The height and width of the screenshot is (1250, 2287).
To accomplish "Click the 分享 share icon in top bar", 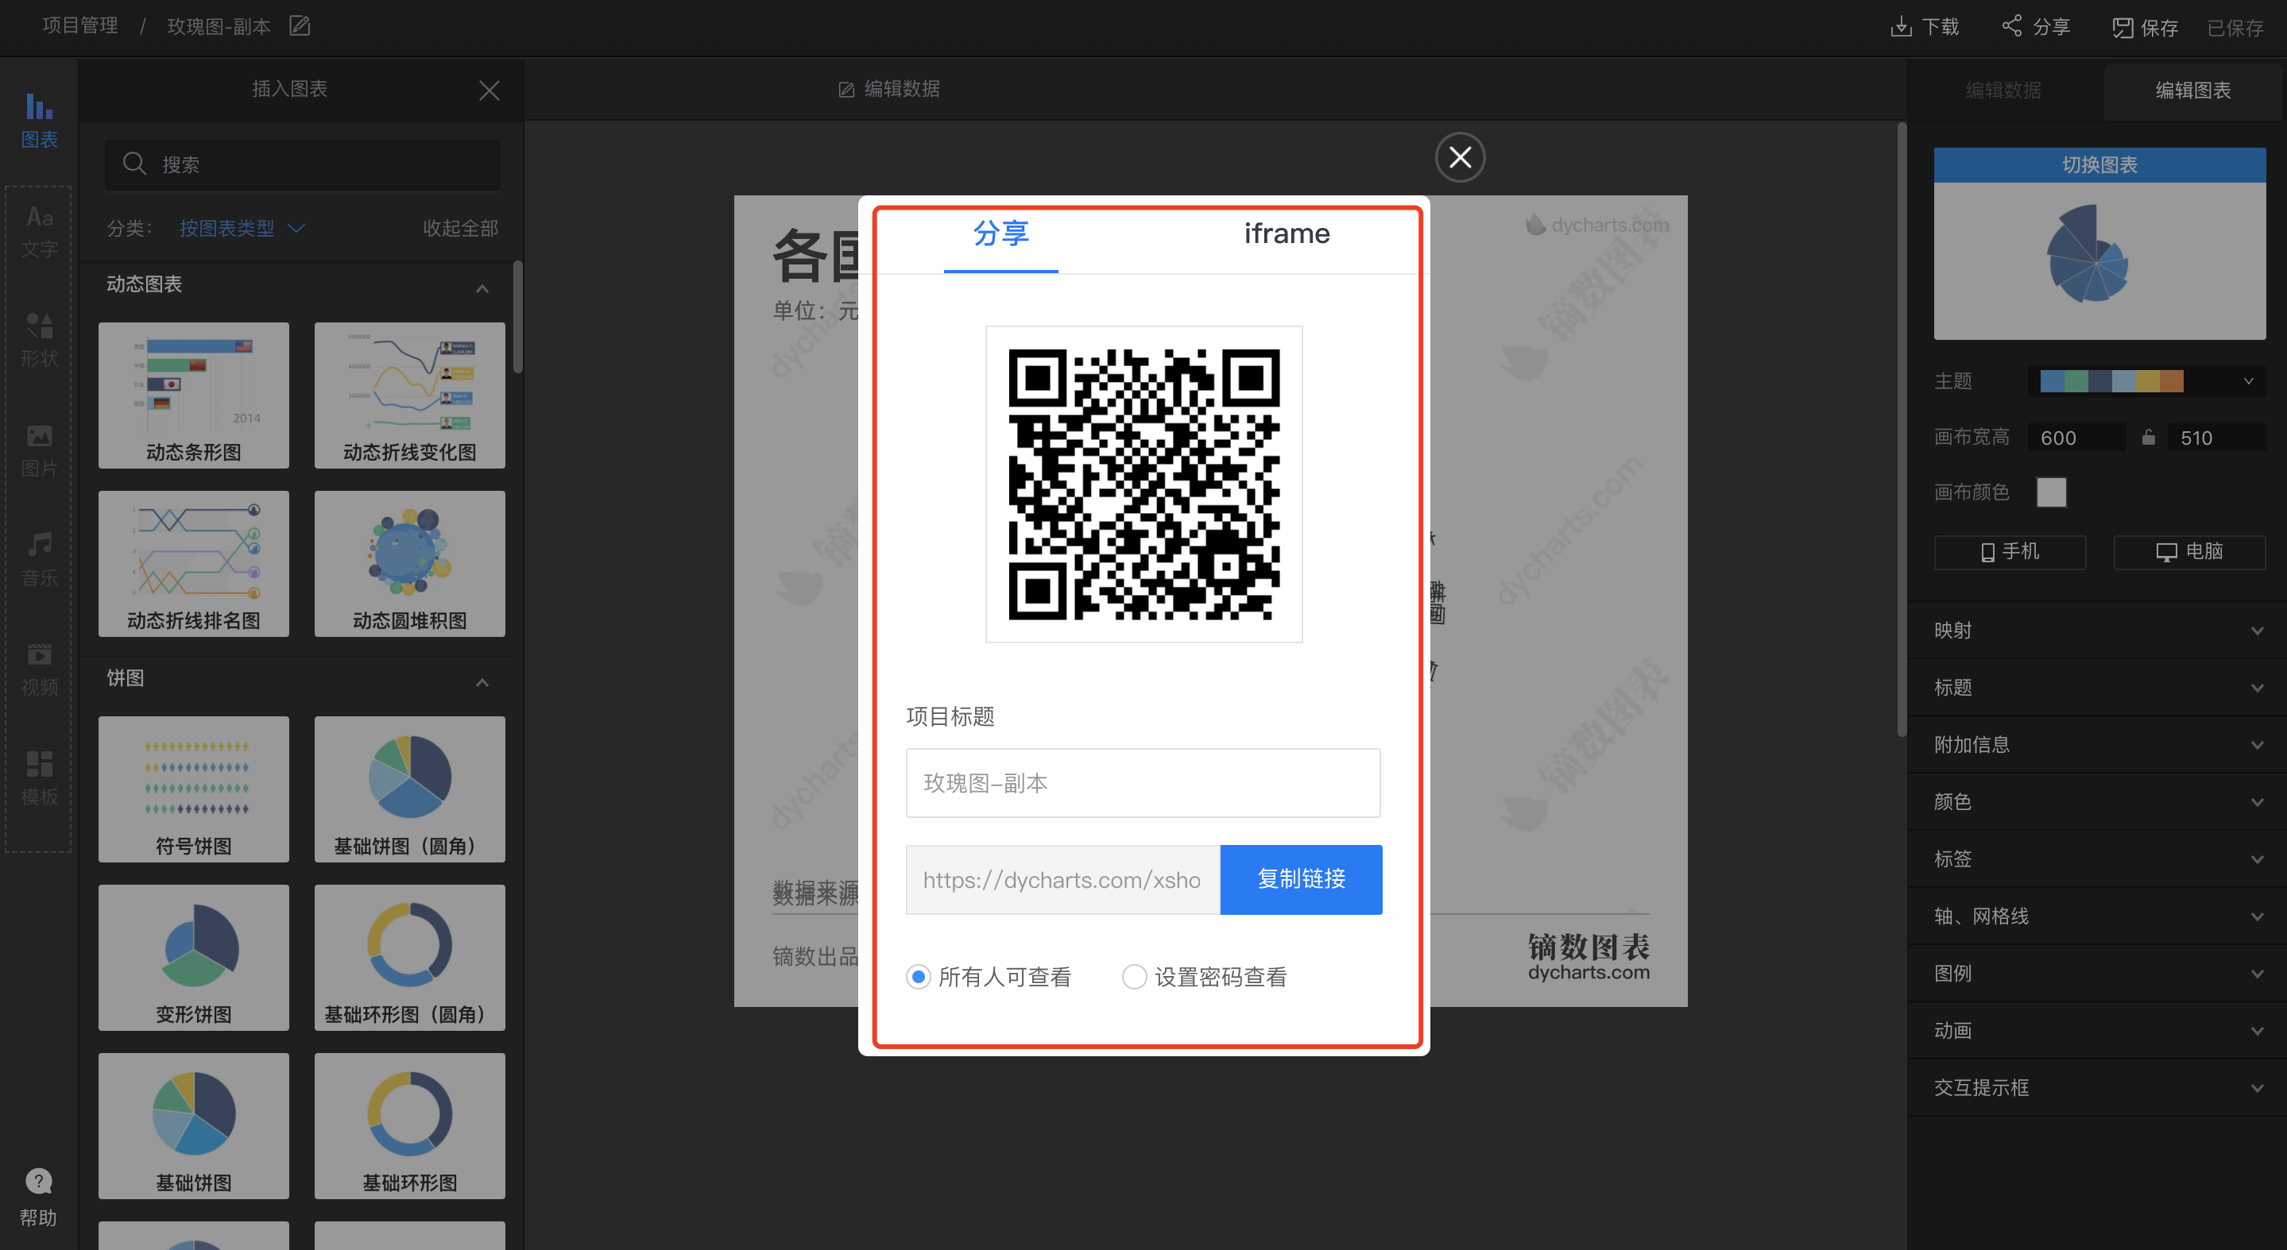I will click(2012, 25).
